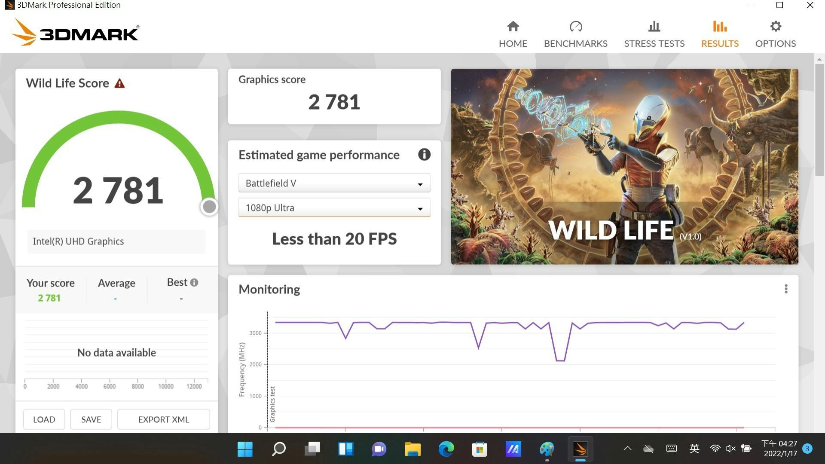Click the EXPORT XML button
This screenshot has width=825, height=464.
coord(163,419)
